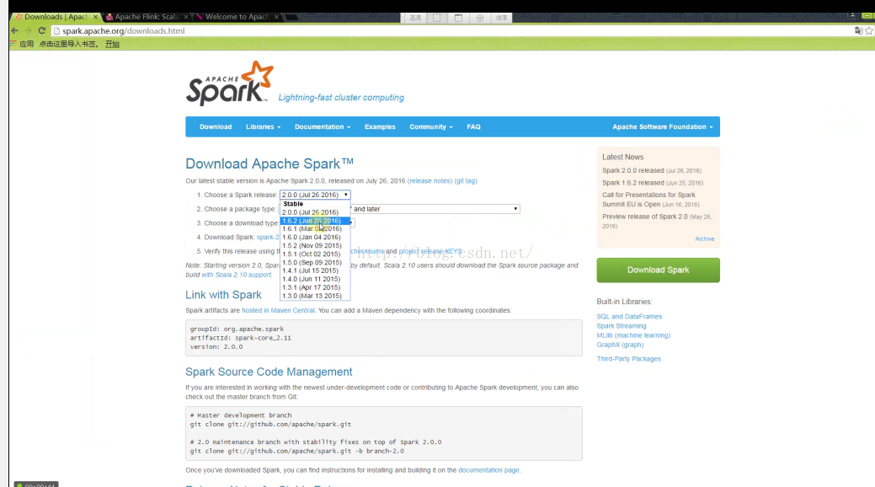Screen dimensions: 875x487
Task: Select 1.5.0 (Sep 09 2015) option
Action: (x=315, y=263)
